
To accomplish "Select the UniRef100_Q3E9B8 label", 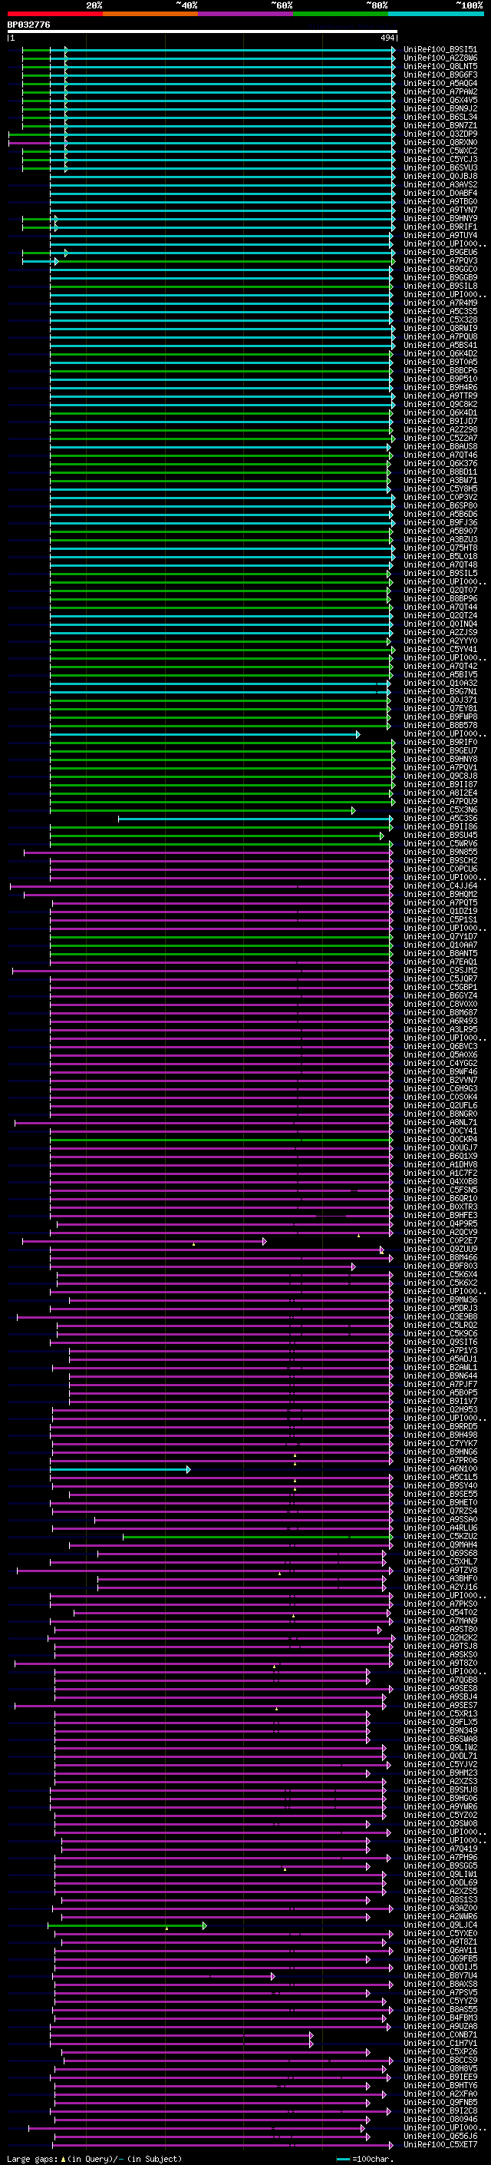I will [x=440, y=1317].
